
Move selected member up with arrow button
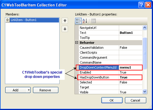coord(65,21)
